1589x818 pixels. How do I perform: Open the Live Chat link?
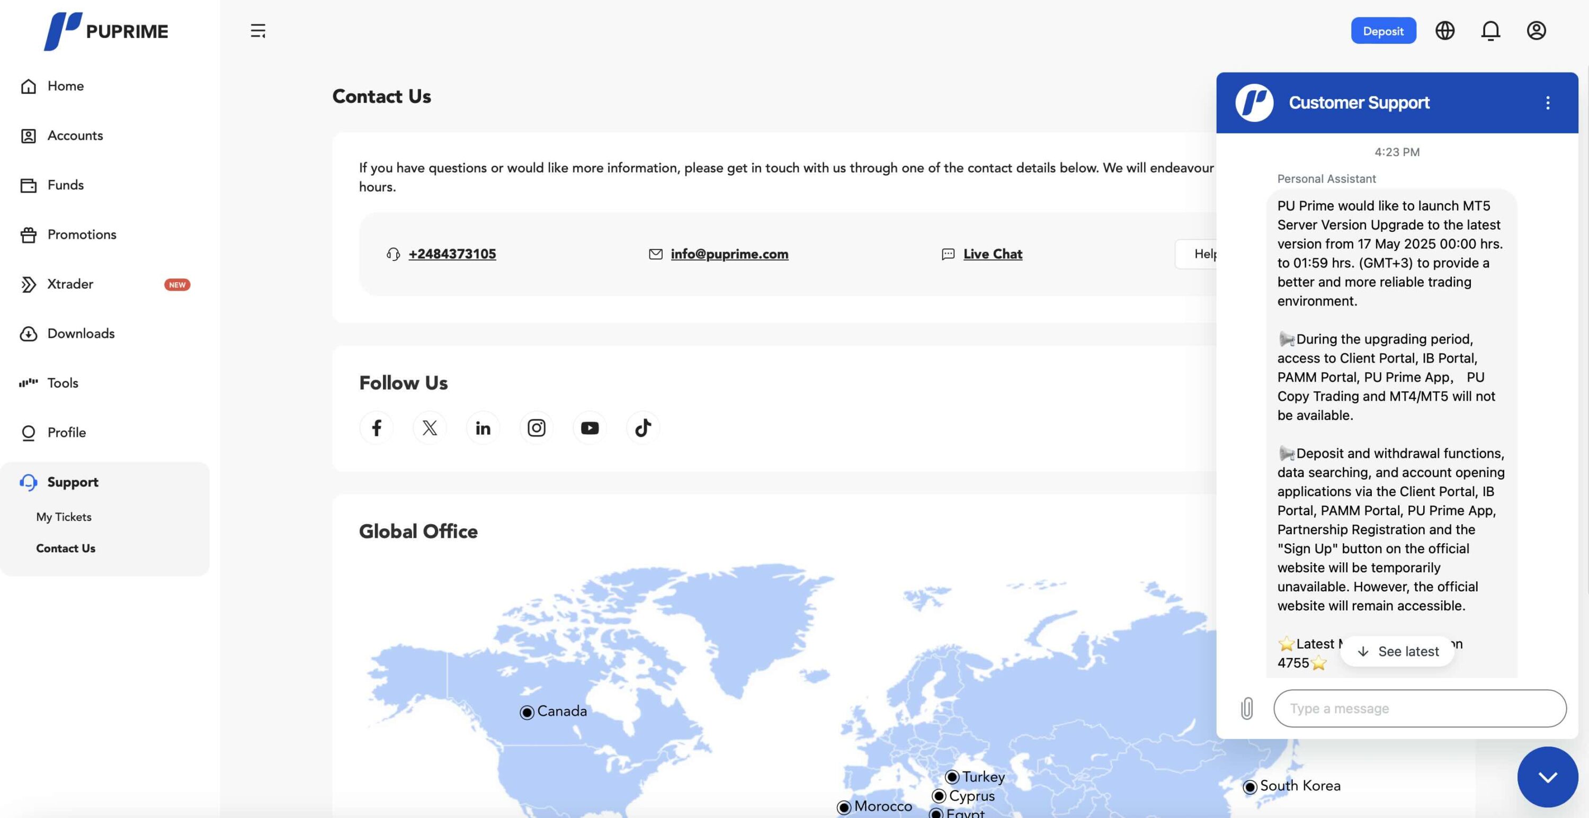(x=993, y=254)
